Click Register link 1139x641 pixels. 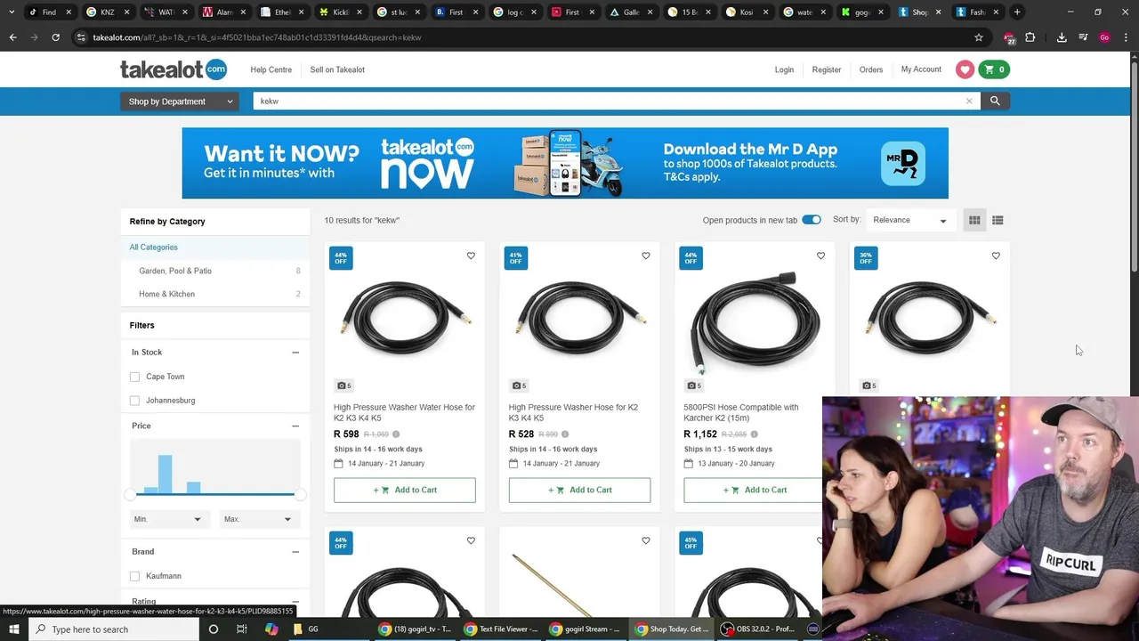tap(827, 69)
